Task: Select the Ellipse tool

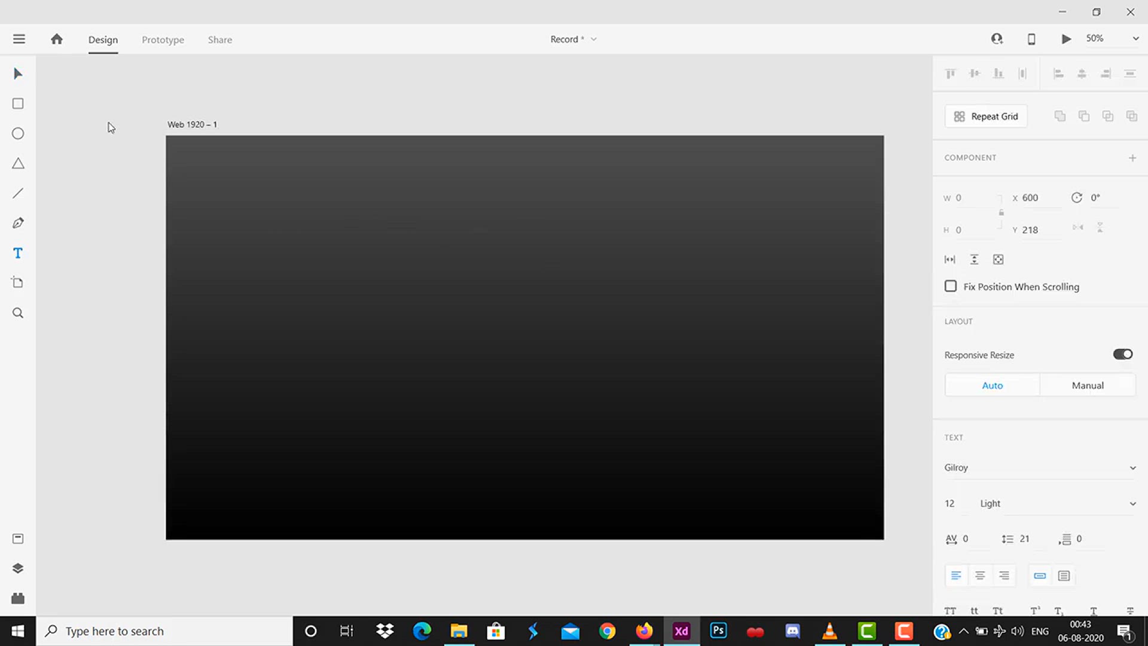Action: [x=17, y=133]
